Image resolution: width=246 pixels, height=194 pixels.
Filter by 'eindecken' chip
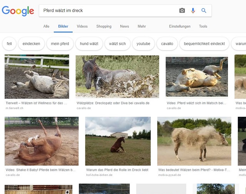point(32,43)
